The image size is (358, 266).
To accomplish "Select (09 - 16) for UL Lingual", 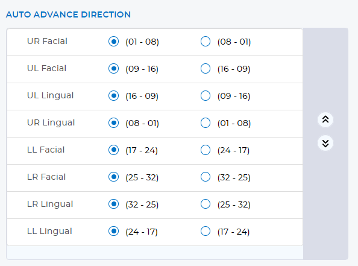I will pos(206,96).
